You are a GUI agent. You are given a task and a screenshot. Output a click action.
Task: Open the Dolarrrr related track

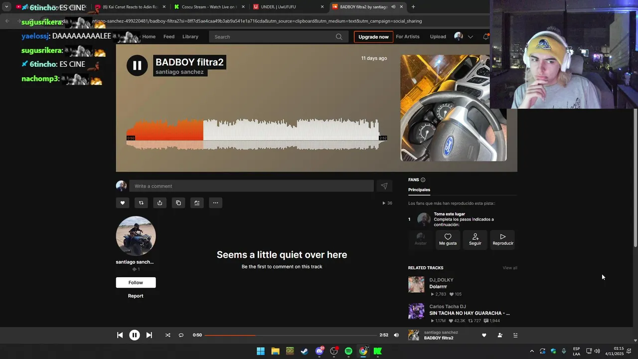[x=439, y=287]
